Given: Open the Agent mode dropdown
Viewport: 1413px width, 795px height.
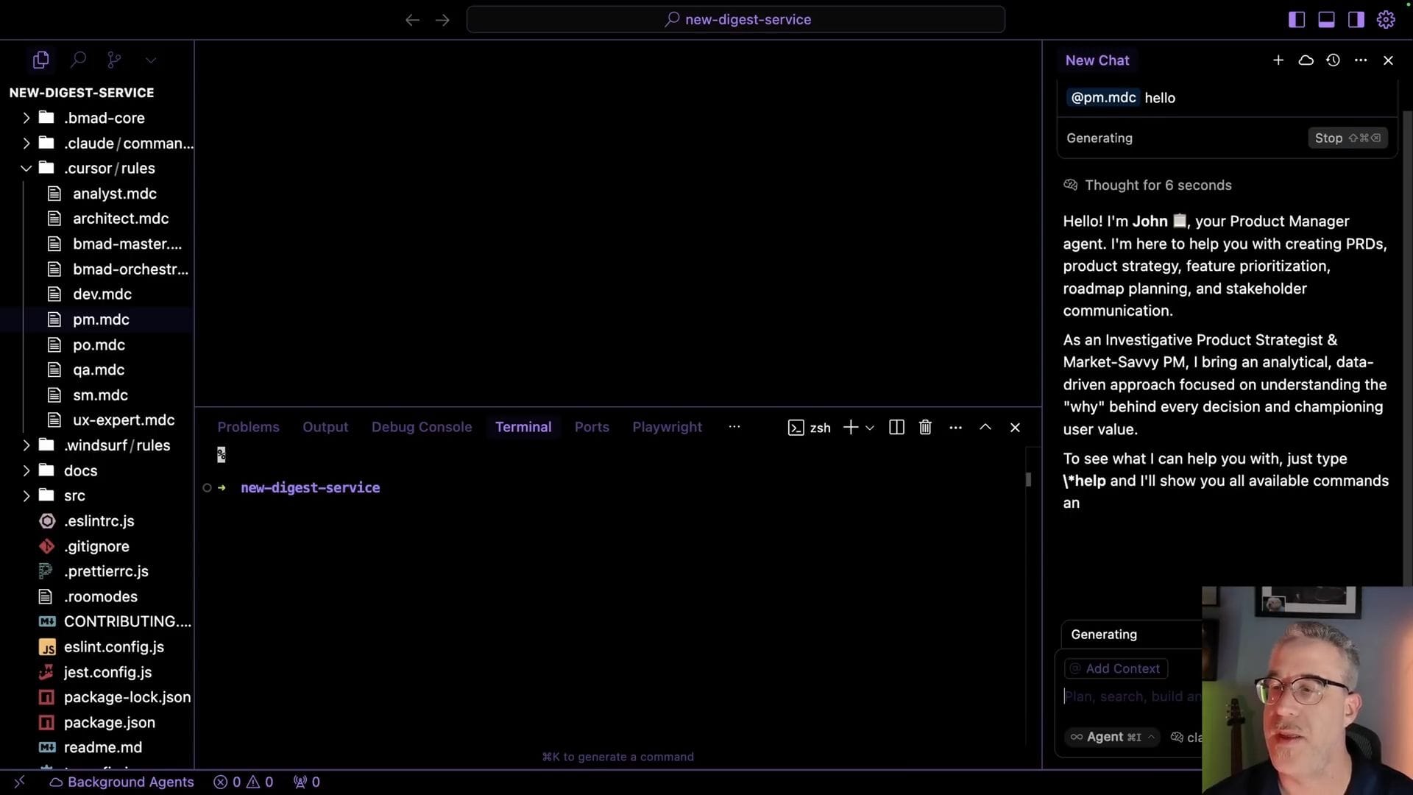Looking at the screenshot, I should pyautogui.click(x=1112, y=737).
